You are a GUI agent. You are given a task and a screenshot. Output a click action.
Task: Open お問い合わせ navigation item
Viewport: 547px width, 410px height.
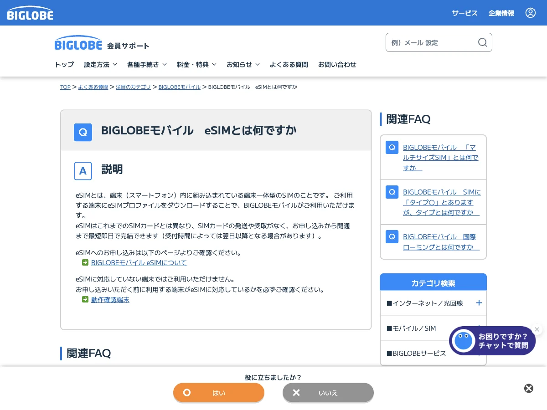[x=337, y=65]
